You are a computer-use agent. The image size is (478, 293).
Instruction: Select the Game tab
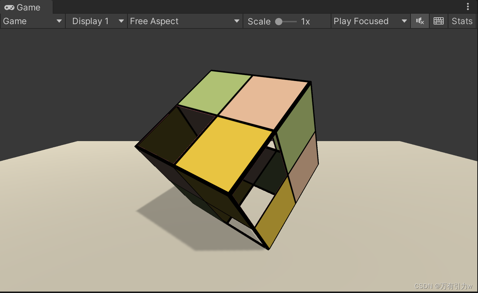pyautogui.click(x=26, y=7)
